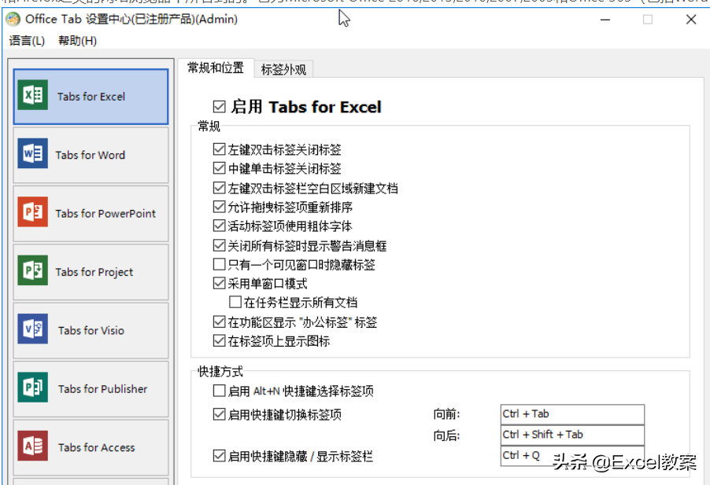Toggle 启用快捷键切换标签项 checkbox

pos(219,414)
